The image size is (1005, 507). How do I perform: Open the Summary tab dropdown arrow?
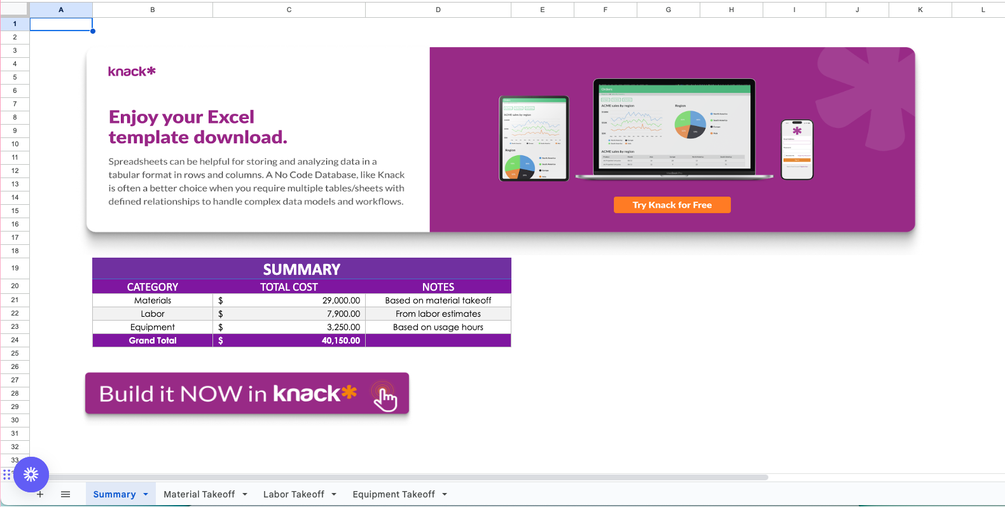(x=146, y=494)
